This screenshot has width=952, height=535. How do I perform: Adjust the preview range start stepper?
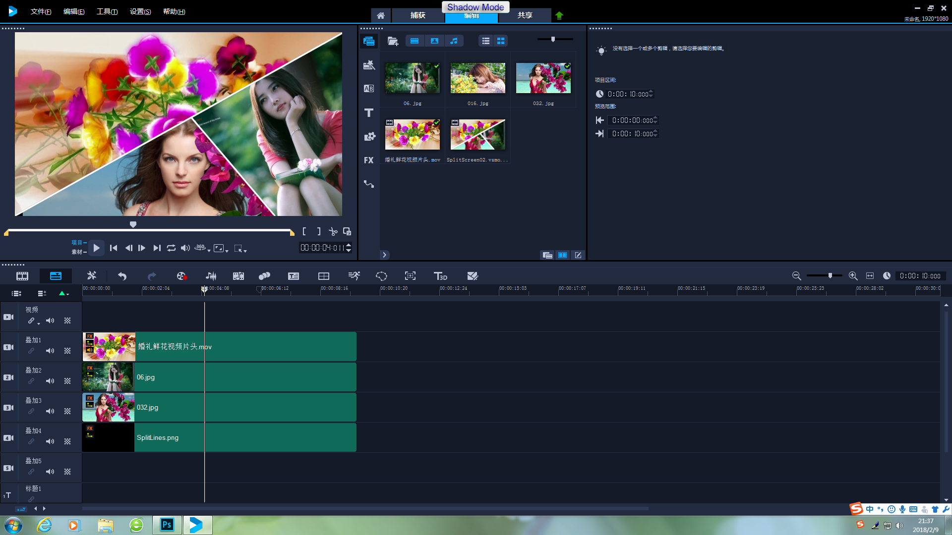pos(655,120)
